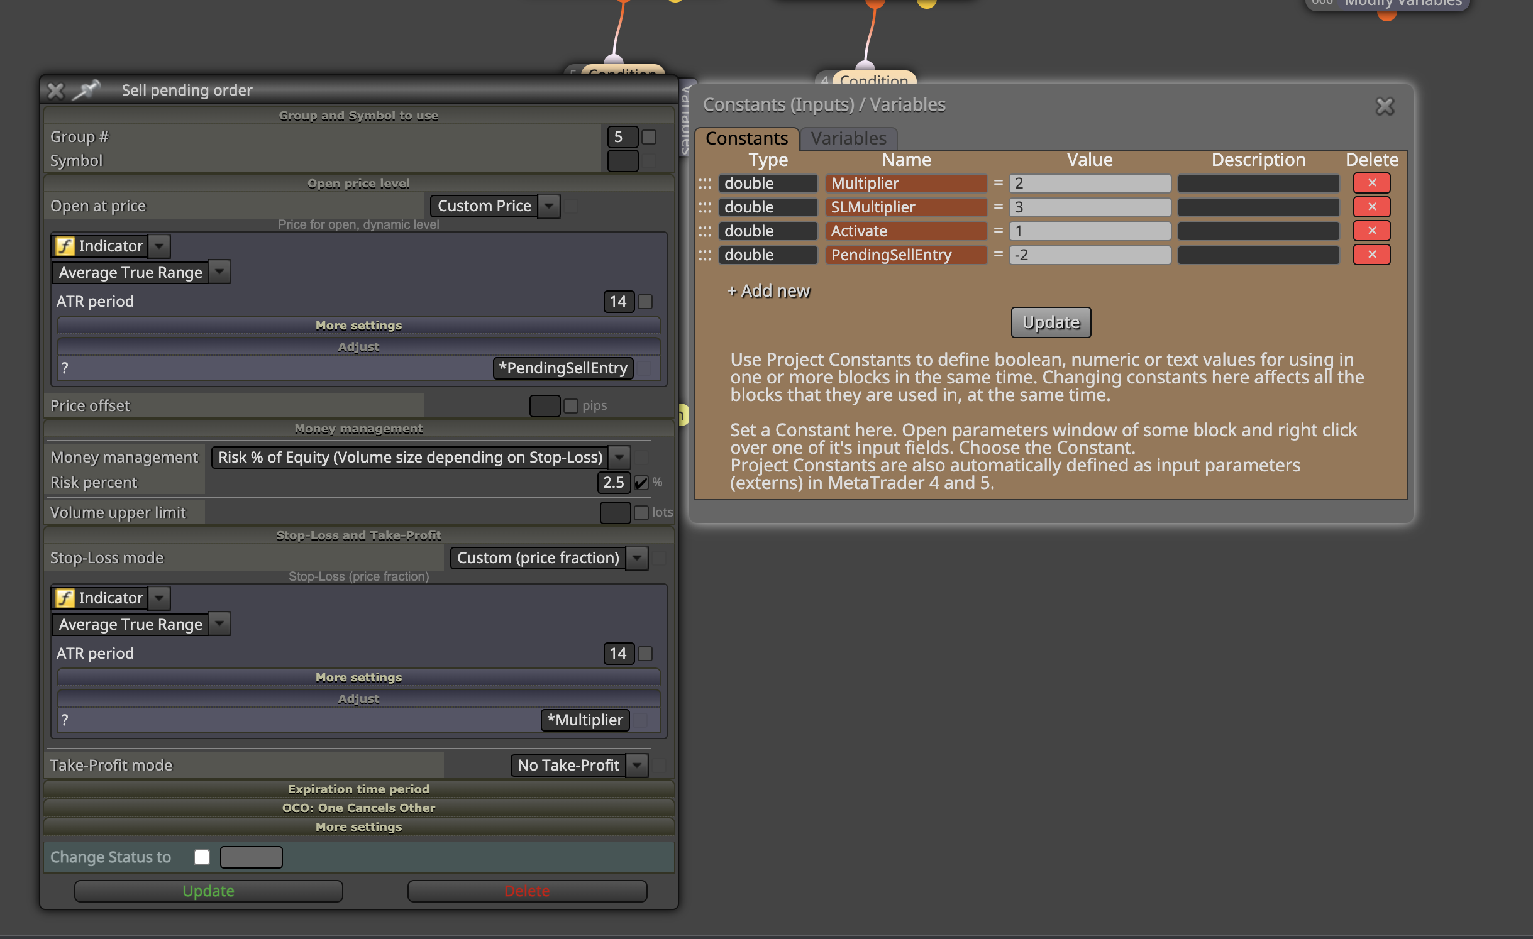Click the Activate name field

(x=906, y=231)
